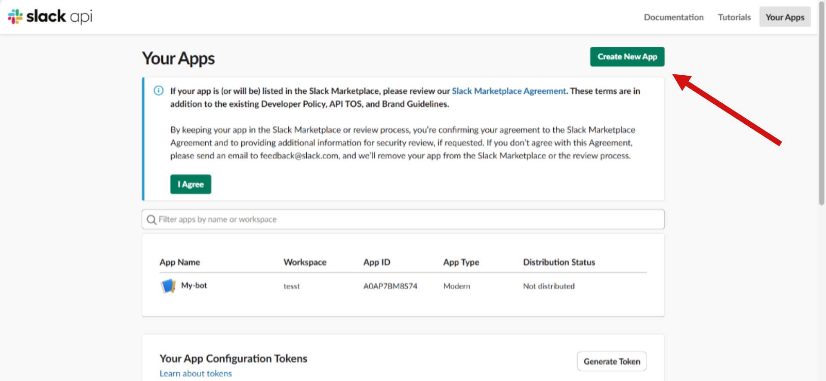Click the info icon in the agreement notice
Screen dimensions: 826x381
[159, 91]
